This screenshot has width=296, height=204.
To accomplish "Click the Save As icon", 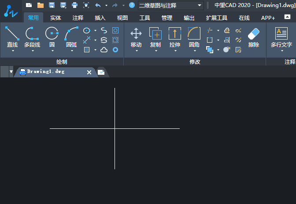I will pyautogui.click(x=63, y=5).
